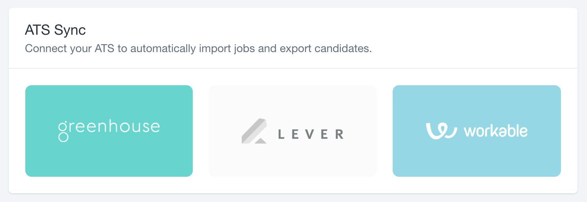587x202 pixels.
Task: Click the letter L in LEVER
Action: [x=281, y=134]
